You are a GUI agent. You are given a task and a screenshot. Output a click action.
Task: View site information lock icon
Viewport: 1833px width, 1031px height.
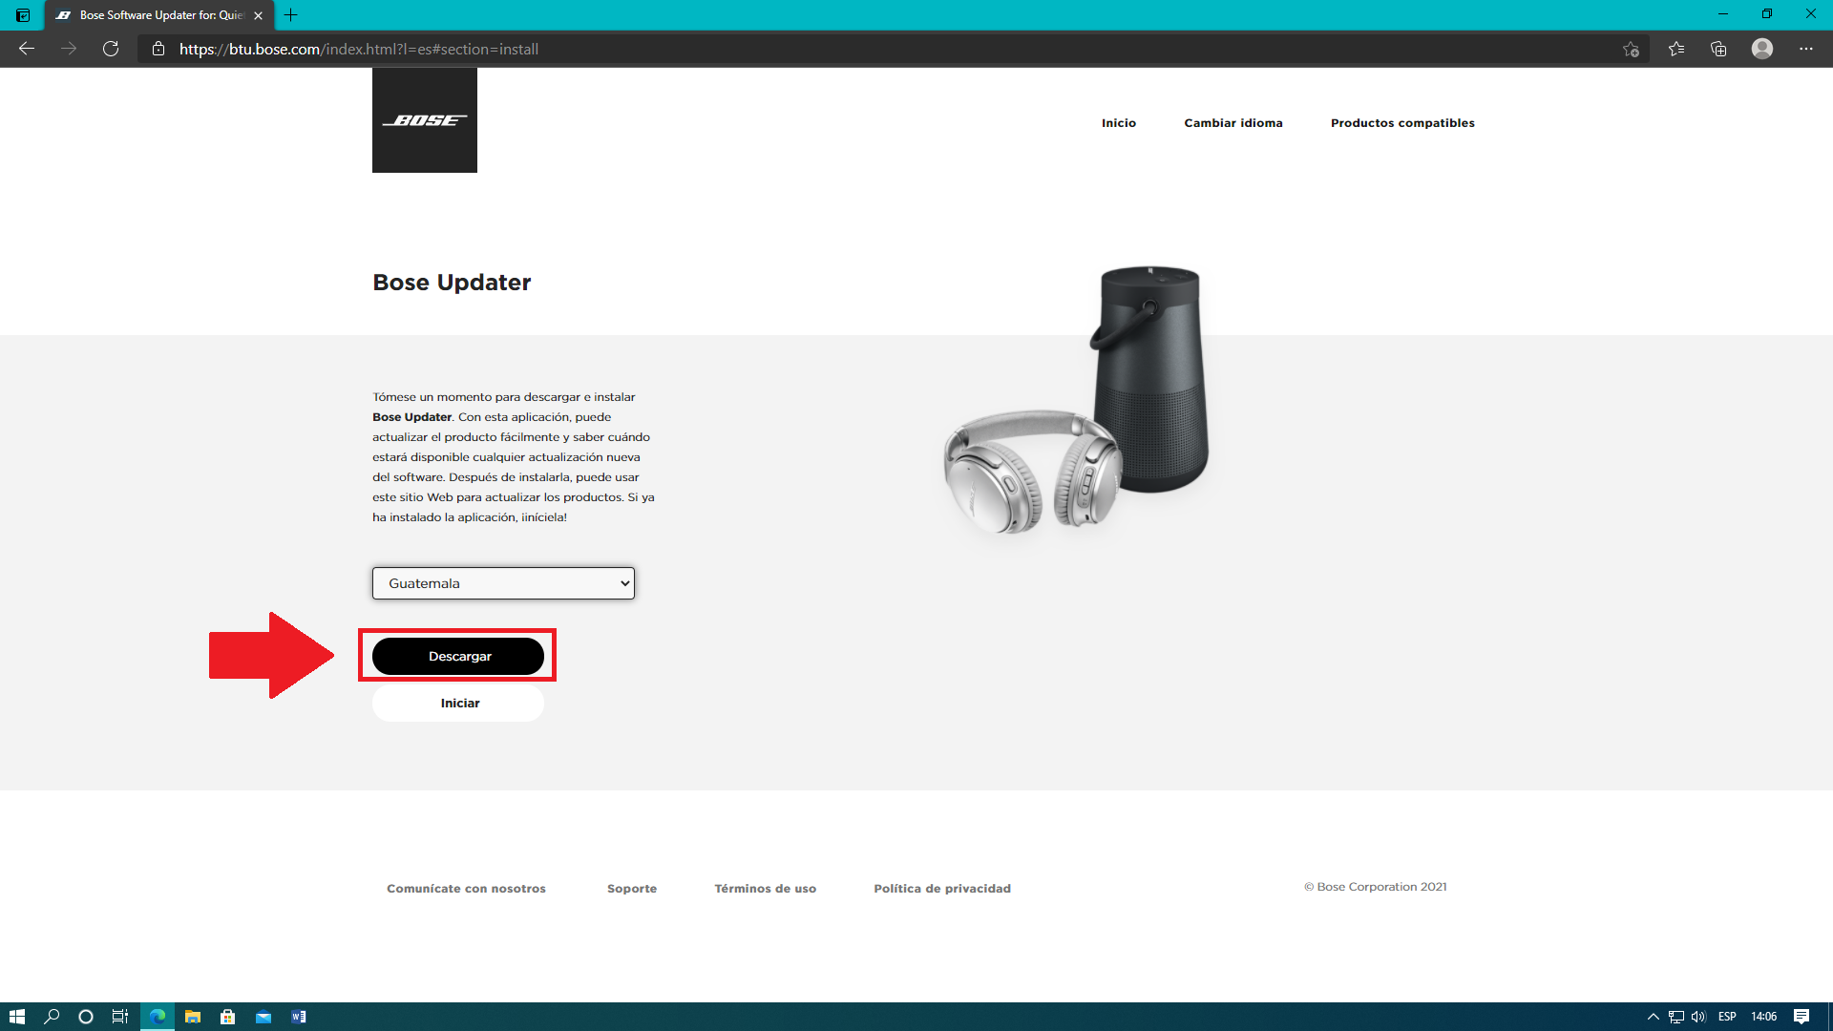(x=158, y=49)
